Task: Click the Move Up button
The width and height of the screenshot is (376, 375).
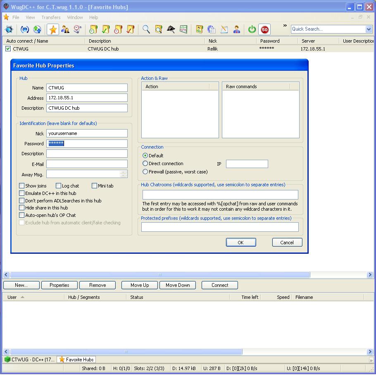Action: 140,285
